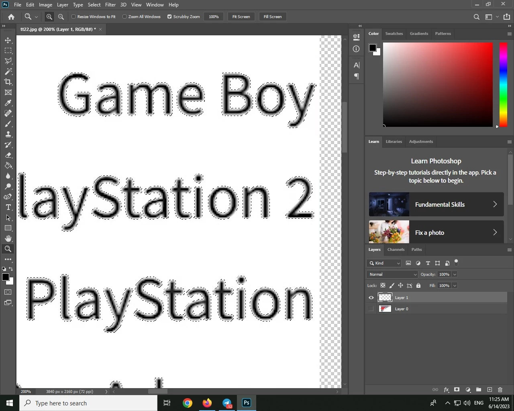This screenshot has width=514, height=411.
Task: Select the Magic Wand tool
Action: click(x=8, y=71)
